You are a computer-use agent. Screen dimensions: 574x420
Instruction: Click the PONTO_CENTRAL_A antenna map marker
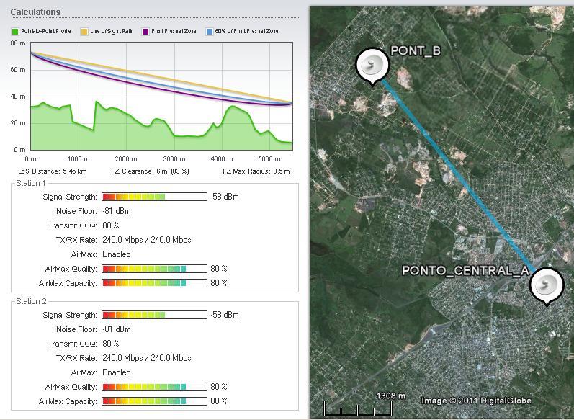pos(547,286)
